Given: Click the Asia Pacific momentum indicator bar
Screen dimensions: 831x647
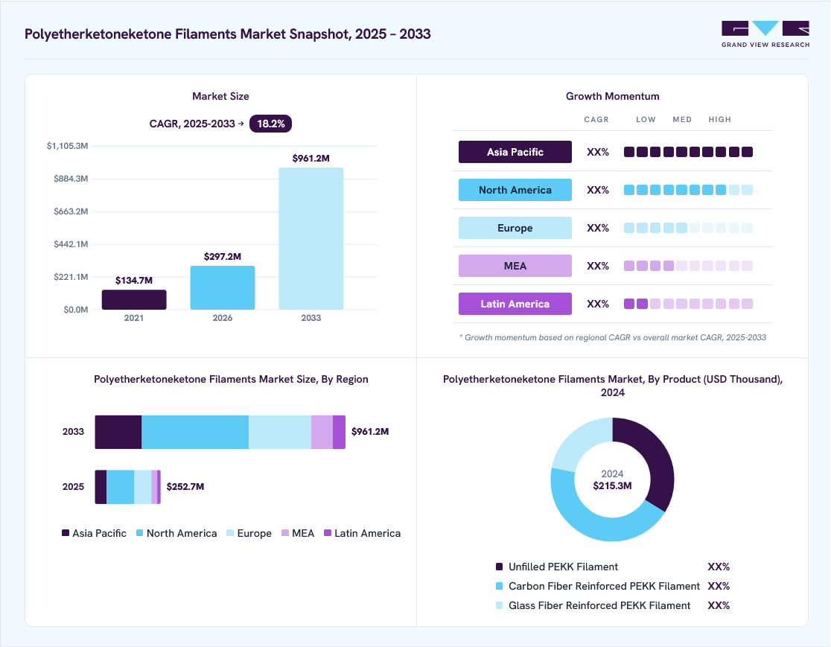Looking at the screenshot, I should click(689, 152).
